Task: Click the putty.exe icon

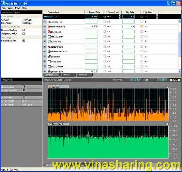Action: (49, 57)
